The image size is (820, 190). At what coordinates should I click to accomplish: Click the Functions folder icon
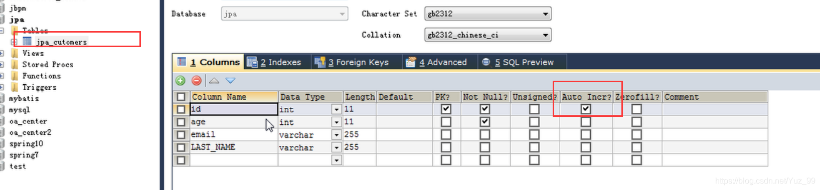click(x=15, y=76)
